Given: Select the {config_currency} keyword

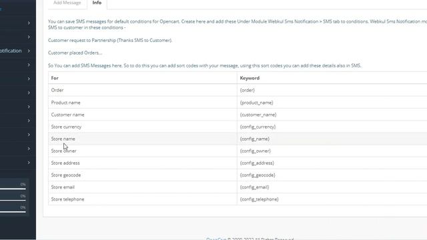Looking at the screenshot, I should [258, 127].
